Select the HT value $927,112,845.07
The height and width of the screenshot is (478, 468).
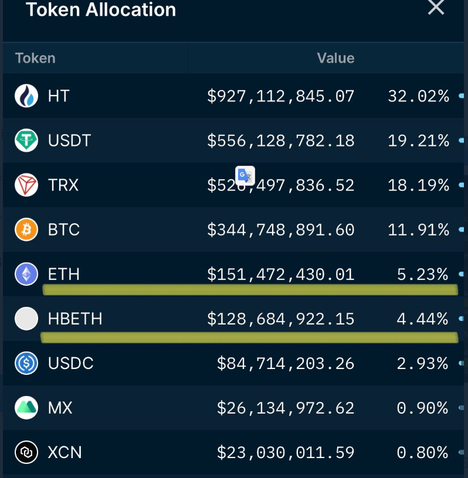pyautogui.click(x=280, y=96)
